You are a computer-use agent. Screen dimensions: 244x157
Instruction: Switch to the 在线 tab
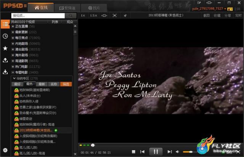pyautogui.click(x=41, y=8)
